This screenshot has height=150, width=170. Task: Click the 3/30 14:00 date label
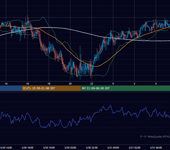(6, 147)
